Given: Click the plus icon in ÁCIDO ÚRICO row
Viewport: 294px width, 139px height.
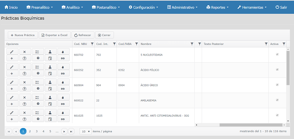Looking at the screenshot, I should (12, 88).
